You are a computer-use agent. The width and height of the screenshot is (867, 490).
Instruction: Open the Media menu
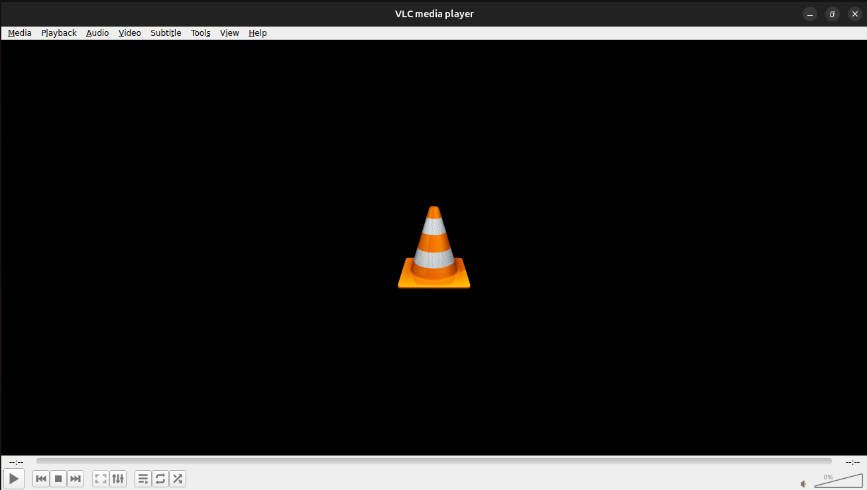20,33
